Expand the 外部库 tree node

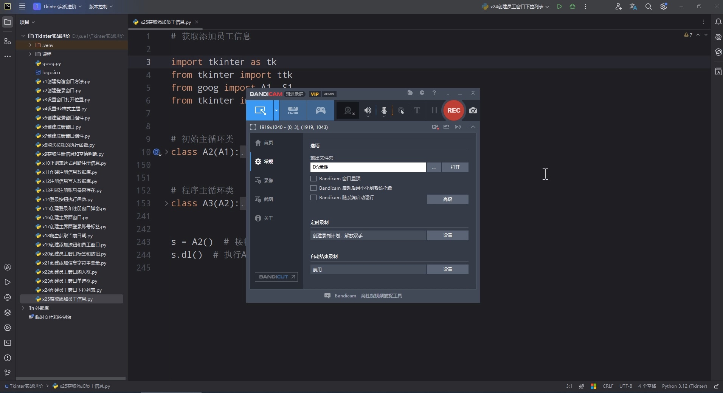coord(23,308)
